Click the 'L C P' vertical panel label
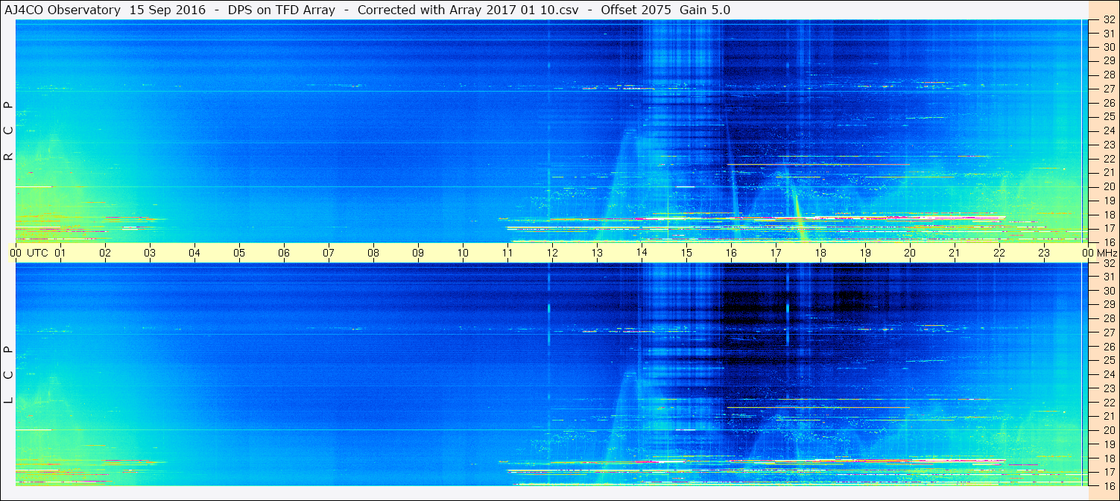The image size is (1120, 501). pyautogui.click(x=8, y=374)
